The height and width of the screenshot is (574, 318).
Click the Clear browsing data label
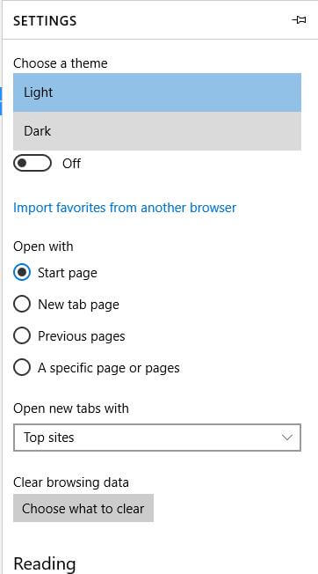(71, 482)
